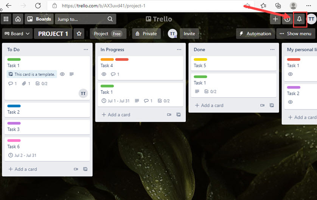This screenshot has width=317, height=200.
Task: Click the checklist 0/2 badge on To Do Task 1
Action: point(42,83)
